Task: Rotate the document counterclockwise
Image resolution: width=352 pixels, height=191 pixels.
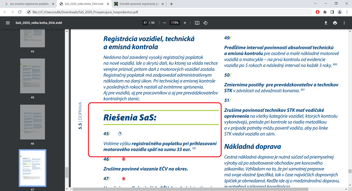Action: 205,23
